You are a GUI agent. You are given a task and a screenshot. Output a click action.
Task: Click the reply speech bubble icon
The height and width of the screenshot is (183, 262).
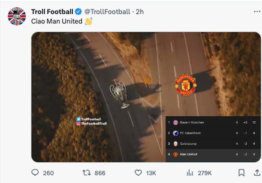coord(35,173)
